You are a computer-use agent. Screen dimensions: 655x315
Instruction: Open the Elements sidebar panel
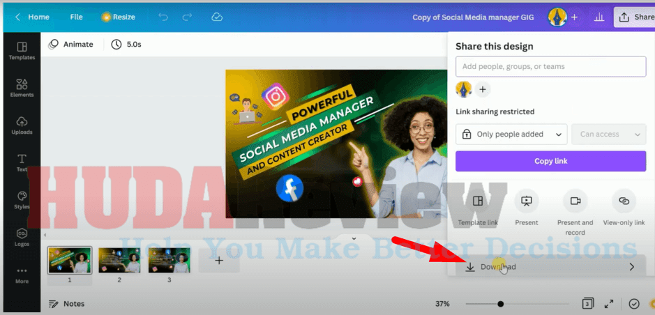pyautogui.click(x=22, y=88)
